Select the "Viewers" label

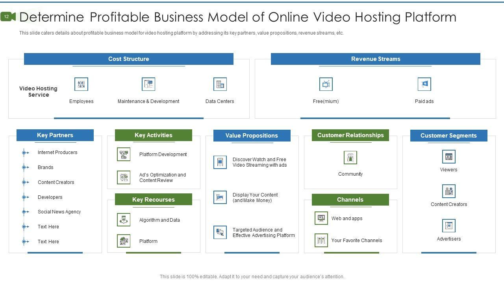point(449,170)
